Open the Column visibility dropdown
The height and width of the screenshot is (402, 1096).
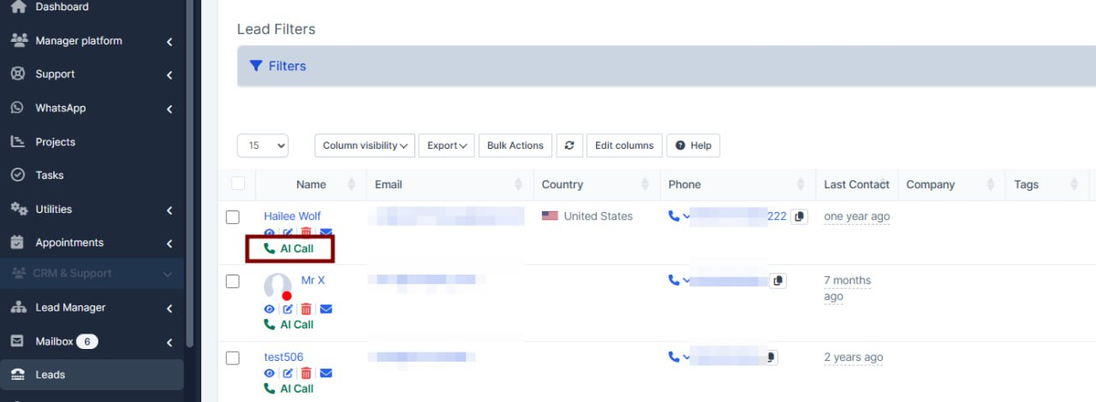[365, 145]
